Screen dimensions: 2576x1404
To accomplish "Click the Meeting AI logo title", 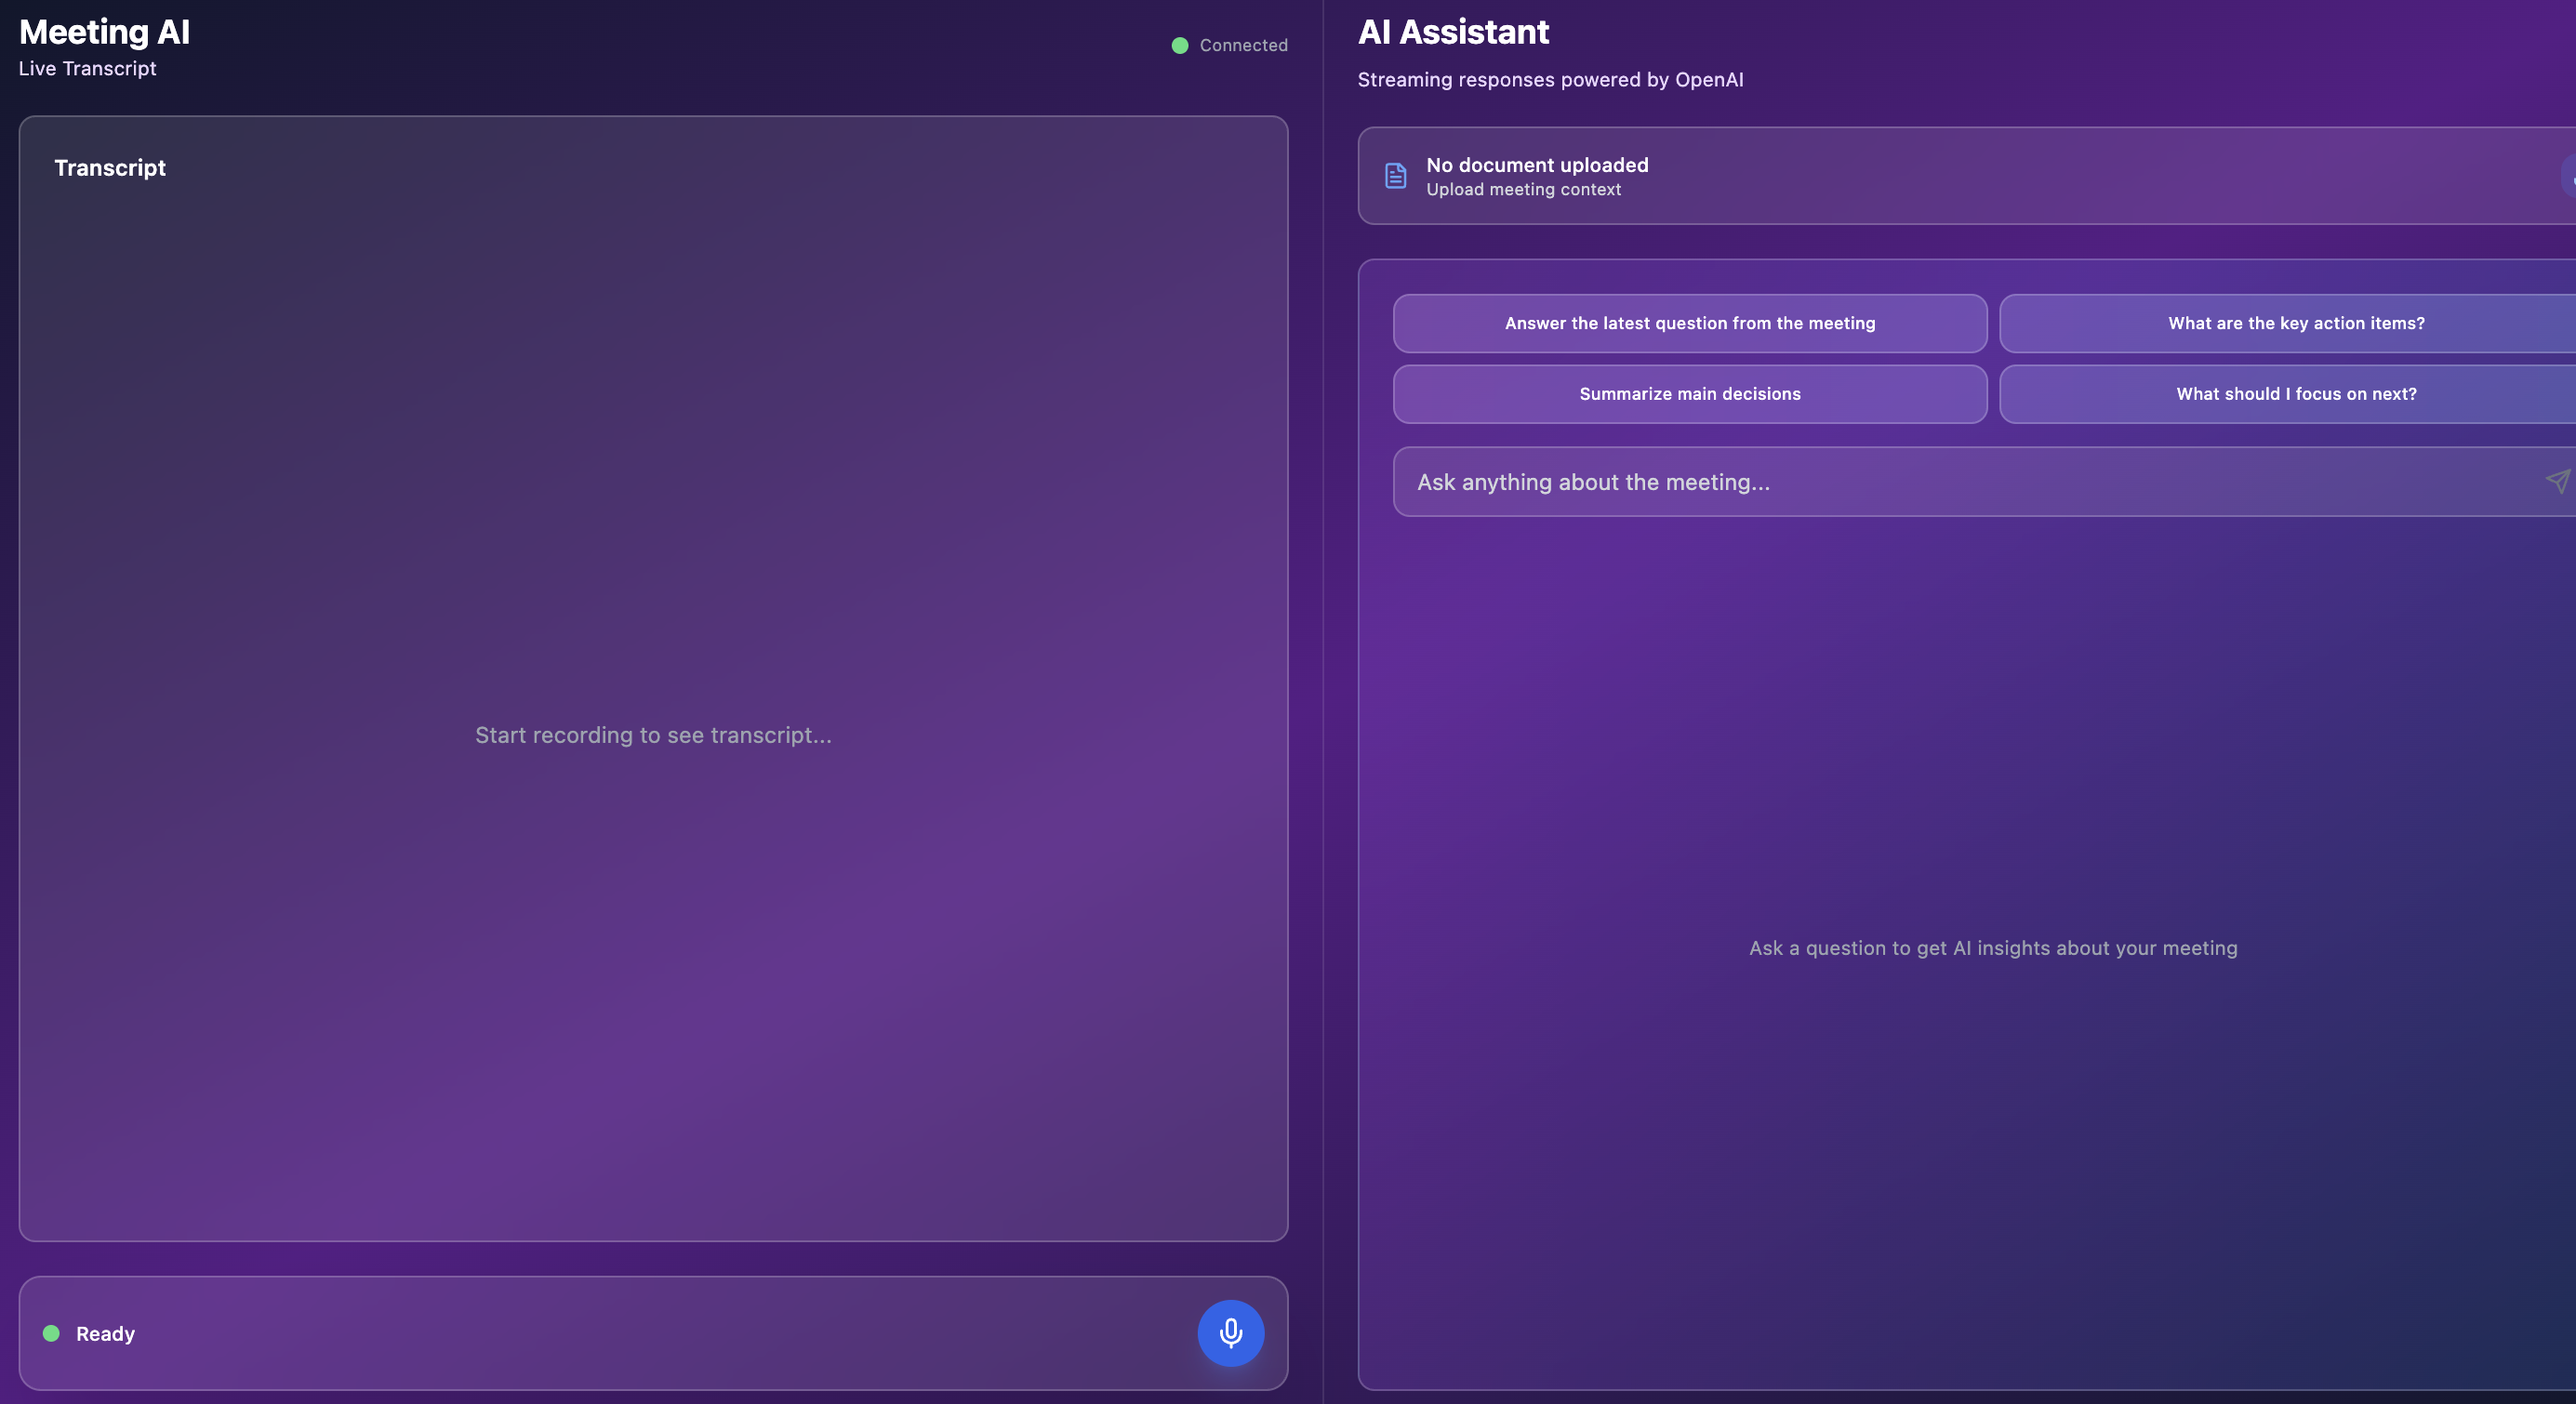I will pyautogui.click(x=104, y=31).
